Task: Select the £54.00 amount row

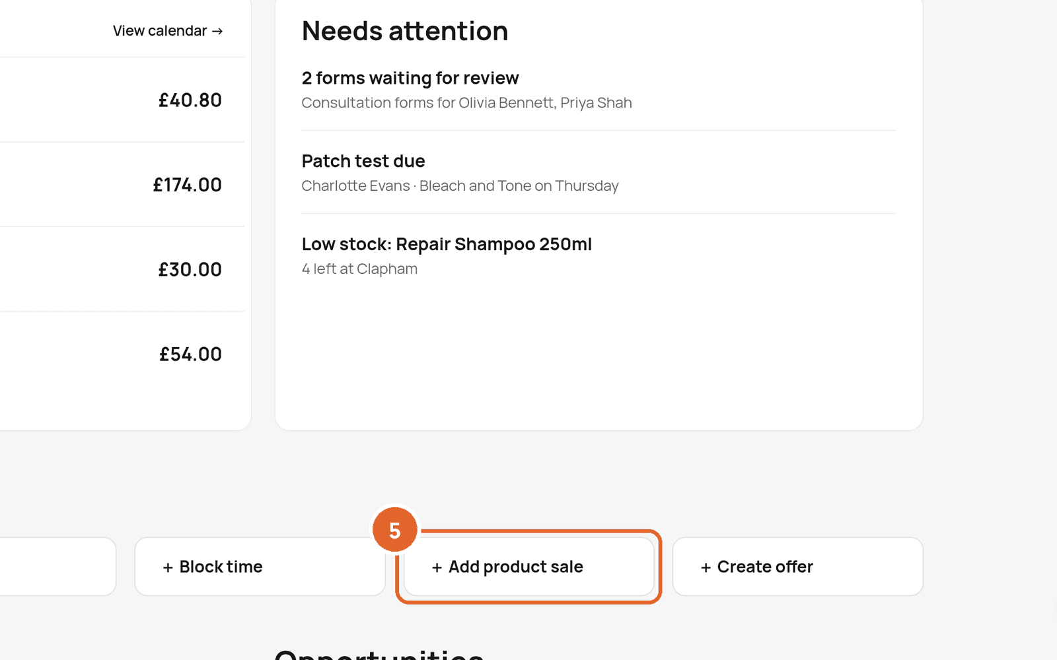Action: (122, 354)
